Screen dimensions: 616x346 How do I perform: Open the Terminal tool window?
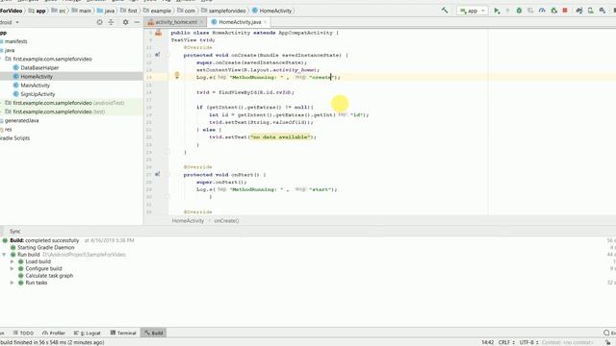(123, 334)
